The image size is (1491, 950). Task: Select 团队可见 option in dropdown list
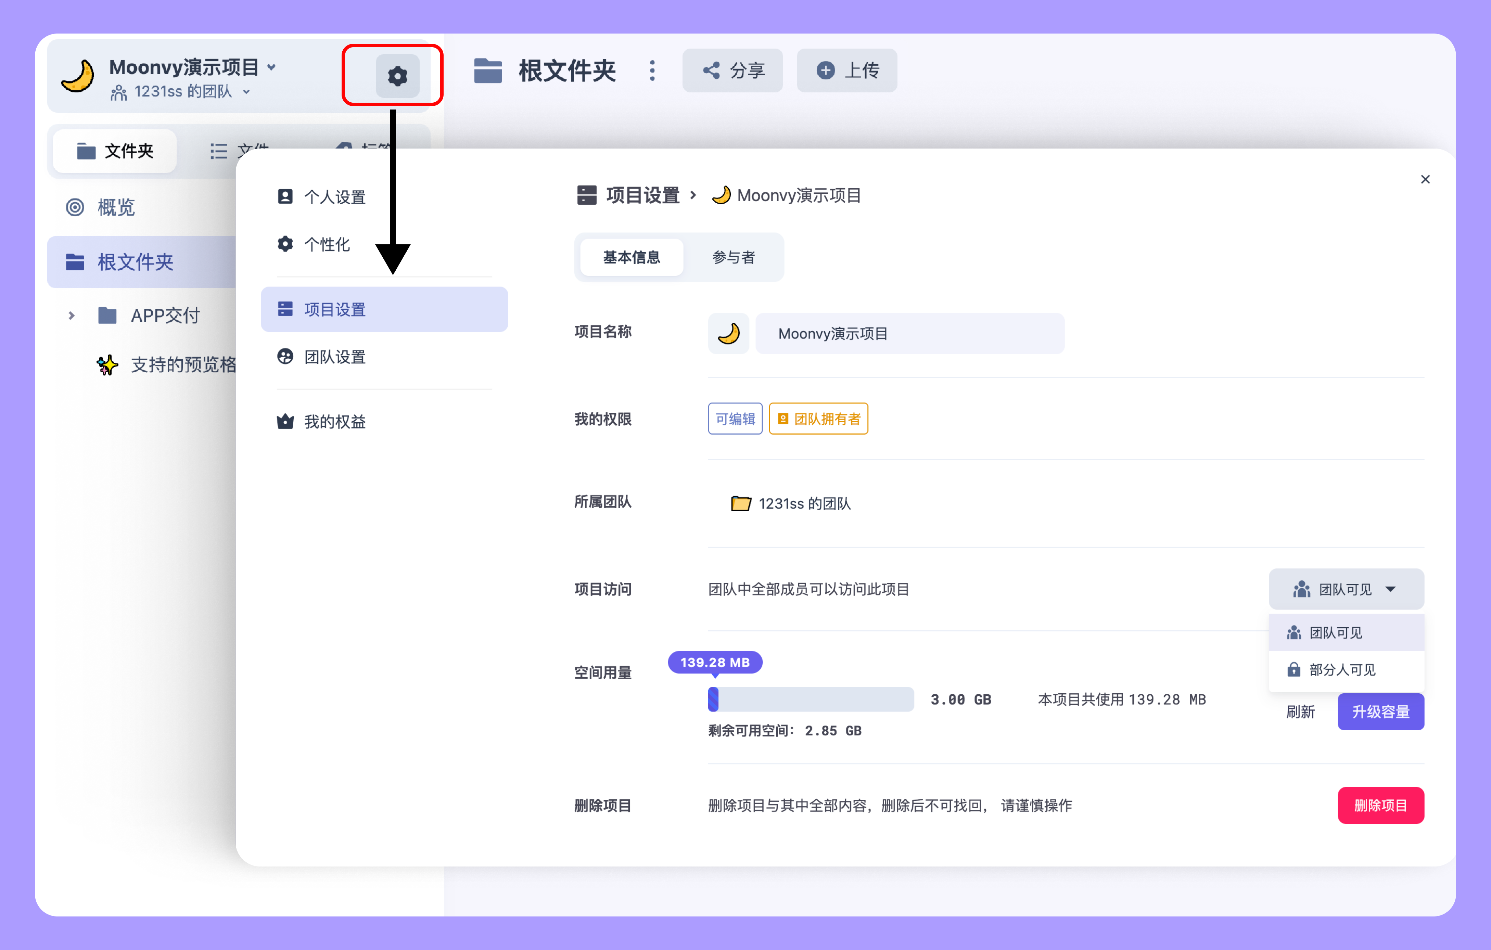click(1336, 632)
